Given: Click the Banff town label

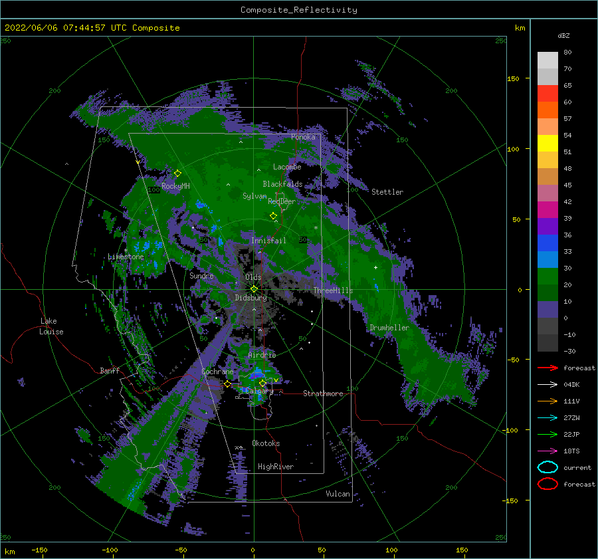Looking at the screenshot, I should point(110,371).
